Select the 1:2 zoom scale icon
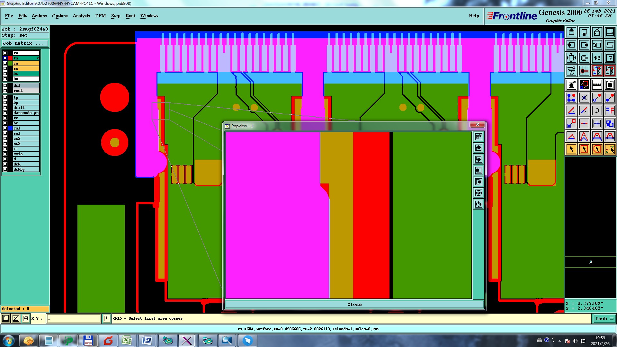 pos(597,58)
